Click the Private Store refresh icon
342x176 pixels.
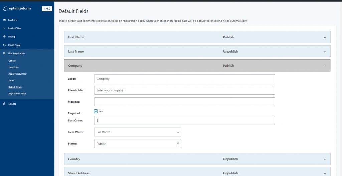pyautogui.click(x=4, y=45)
